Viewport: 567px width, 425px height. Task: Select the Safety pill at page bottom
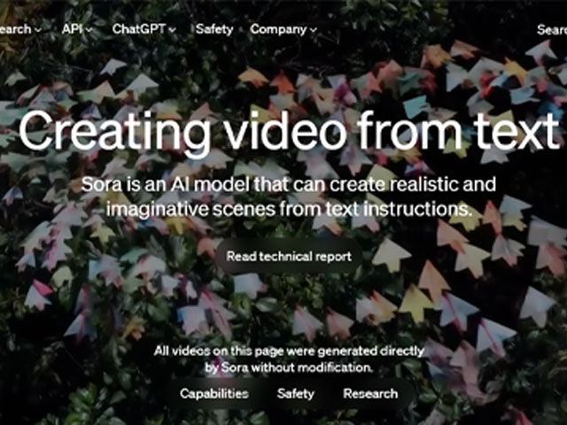pos(295,393)
